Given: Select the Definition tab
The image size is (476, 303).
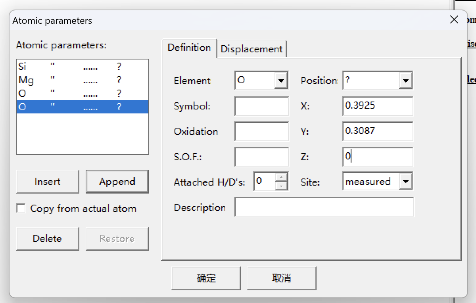Looking at the screenshot, I should tap(189, 48).
